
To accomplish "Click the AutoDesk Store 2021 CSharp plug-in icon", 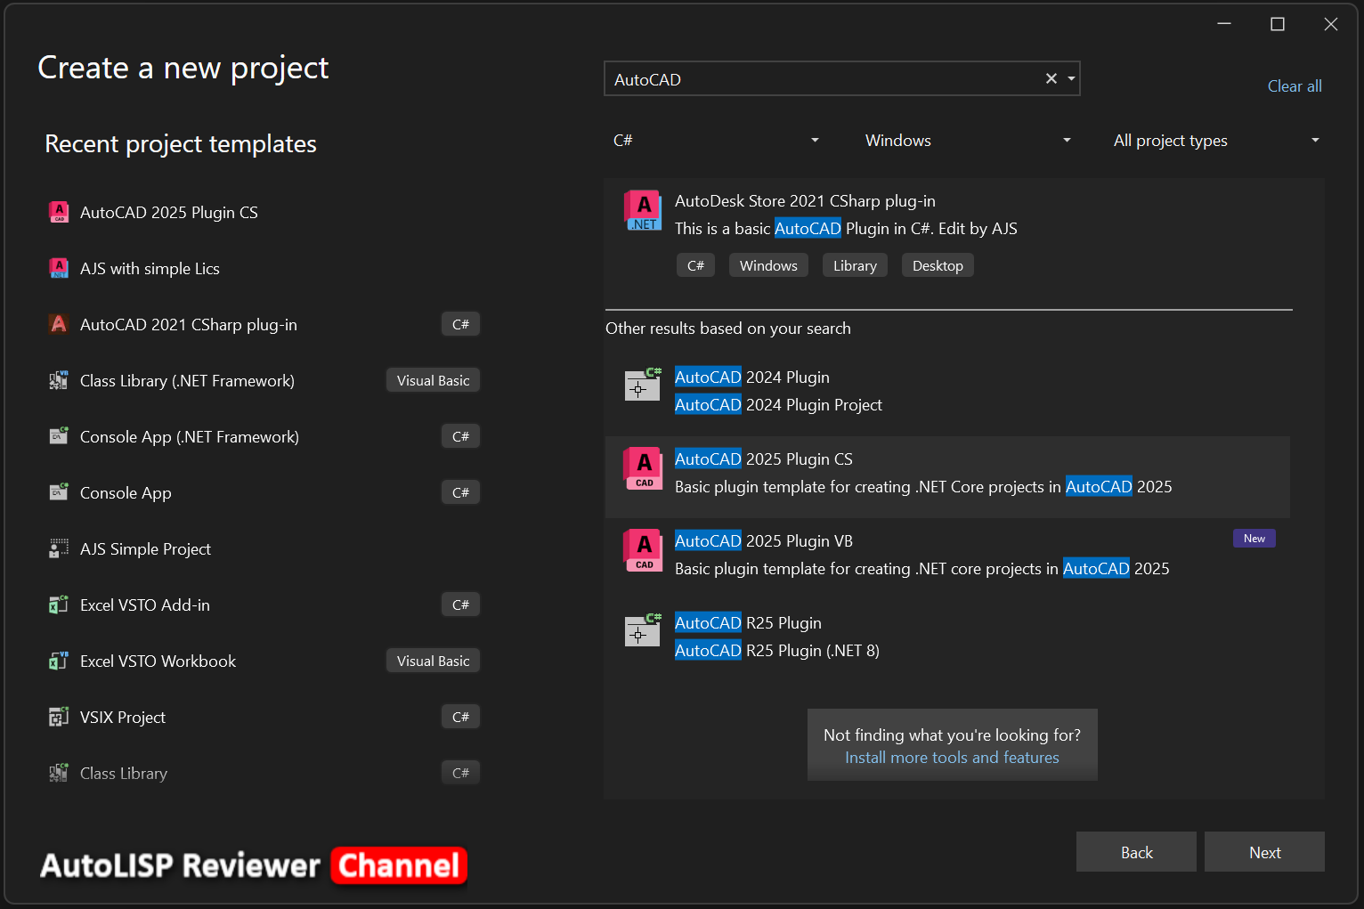I will click(643, 211).
